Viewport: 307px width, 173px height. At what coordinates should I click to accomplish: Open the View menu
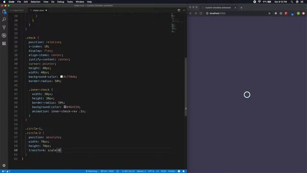[x=46, y=2]
